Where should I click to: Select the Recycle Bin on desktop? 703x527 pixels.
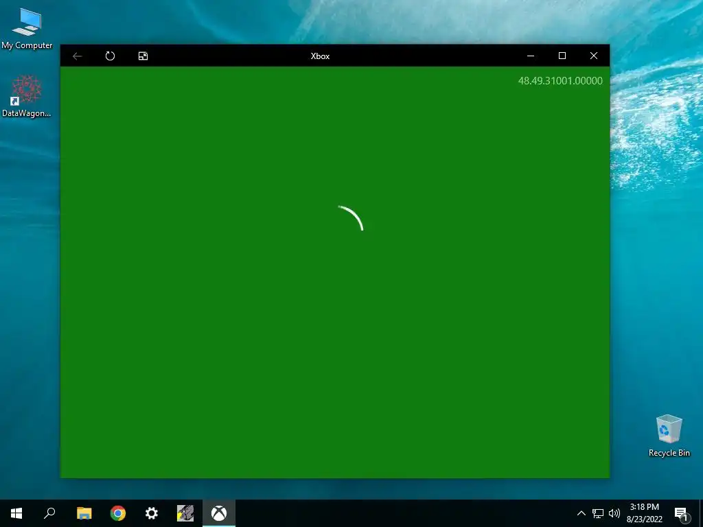coord(669,436)
